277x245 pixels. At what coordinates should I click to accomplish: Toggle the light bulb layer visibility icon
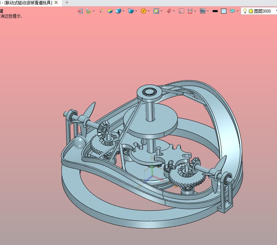(245, 11)
